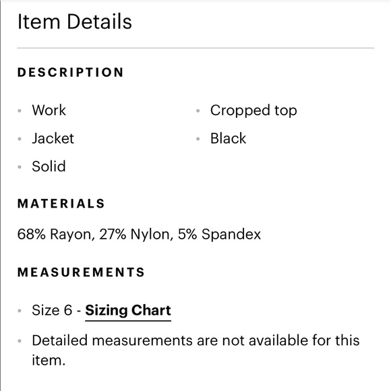
Task: Select the MEASUREMENTS section header
Action: click(x=81, y=272)
